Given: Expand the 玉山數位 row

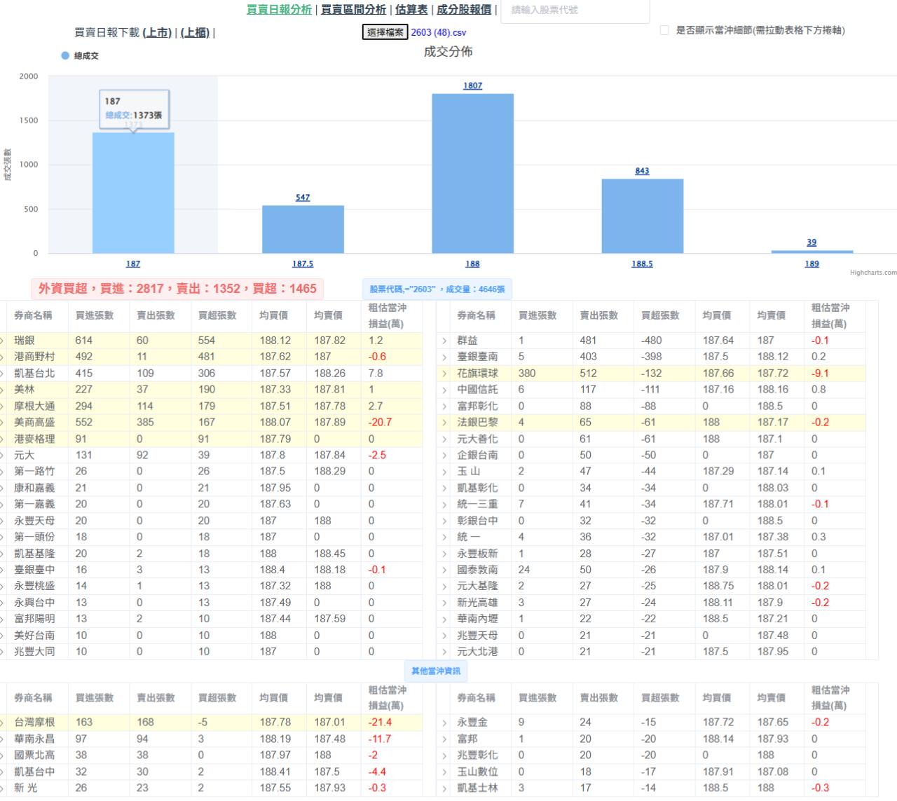Looking at the screenshot, I should tap(444, 772).
